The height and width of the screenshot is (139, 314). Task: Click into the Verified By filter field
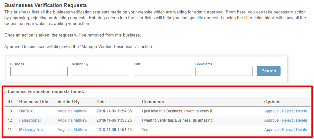(x=100, y=71)
